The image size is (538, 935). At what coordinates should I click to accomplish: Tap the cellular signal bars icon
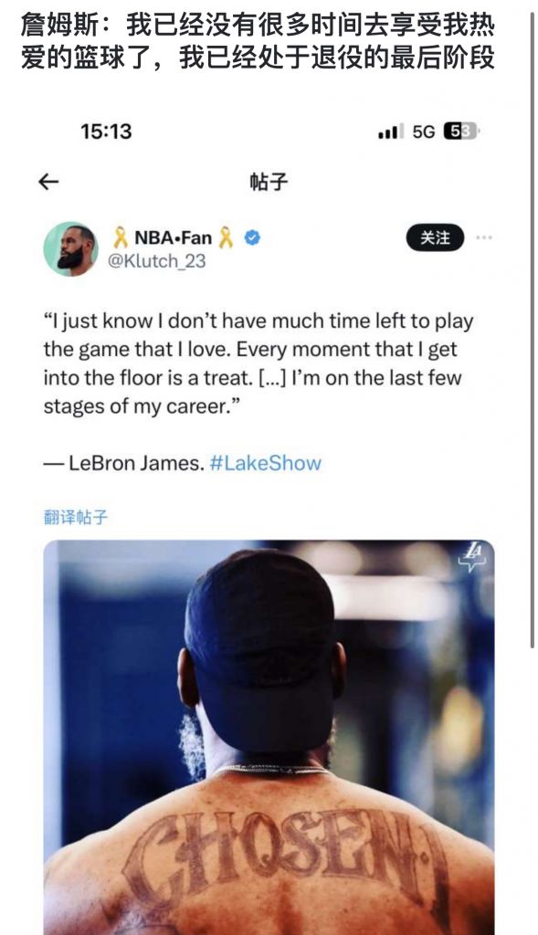[391, 131]
